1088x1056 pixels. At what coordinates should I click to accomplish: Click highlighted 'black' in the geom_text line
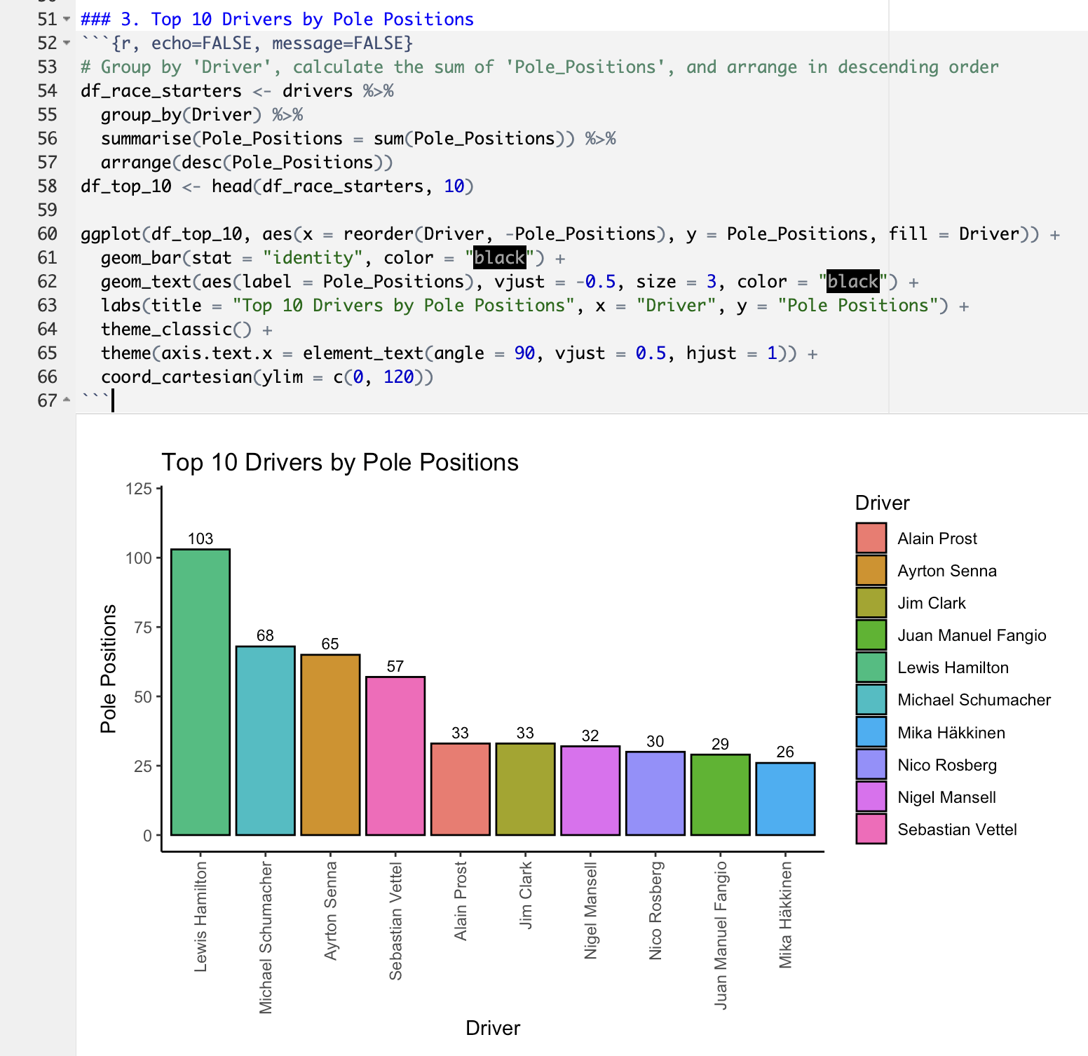coord(852,281)
